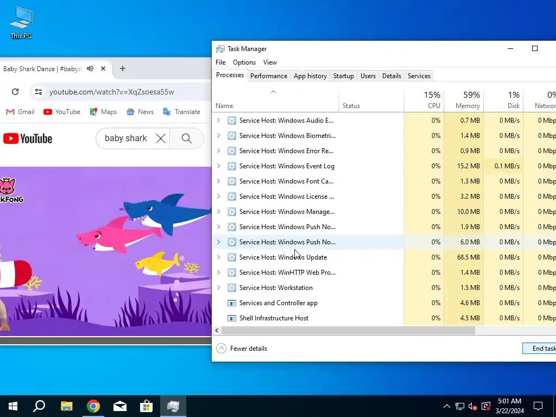The width and height of the screenshot is (556, 417).
Task: Open File Explorer from taskbar
Action: [66, 406]
